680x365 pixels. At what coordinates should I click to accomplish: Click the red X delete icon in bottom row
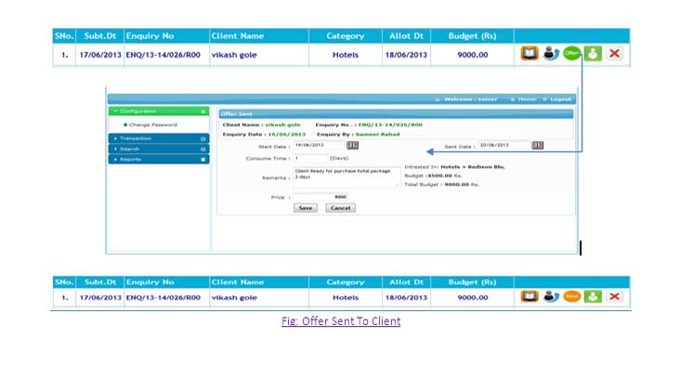[x=614, y=296]
